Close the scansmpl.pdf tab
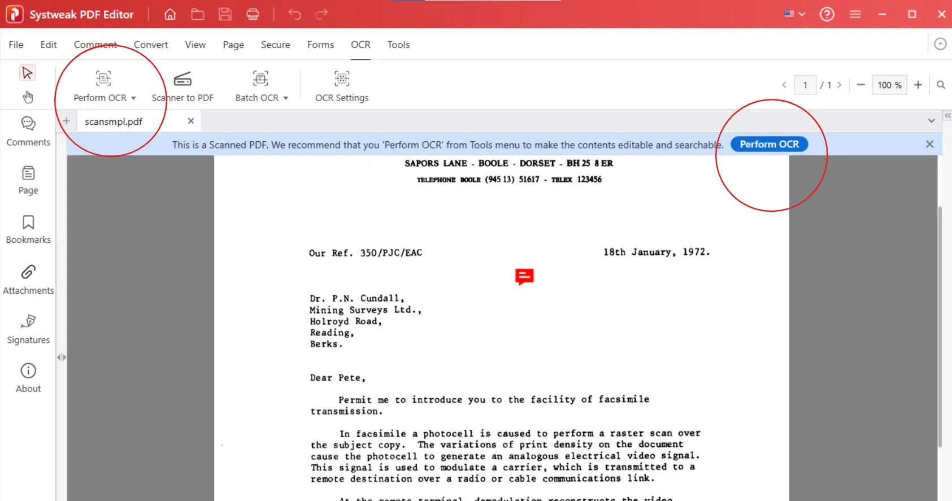This screenshot has height=501, width=952. pyautogui.click(x=191, y=121)
